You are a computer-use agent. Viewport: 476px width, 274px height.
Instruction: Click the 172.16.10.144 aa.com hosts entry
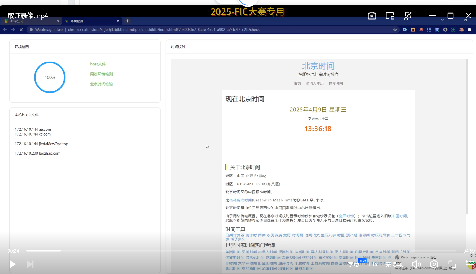[x=33, y=129]
